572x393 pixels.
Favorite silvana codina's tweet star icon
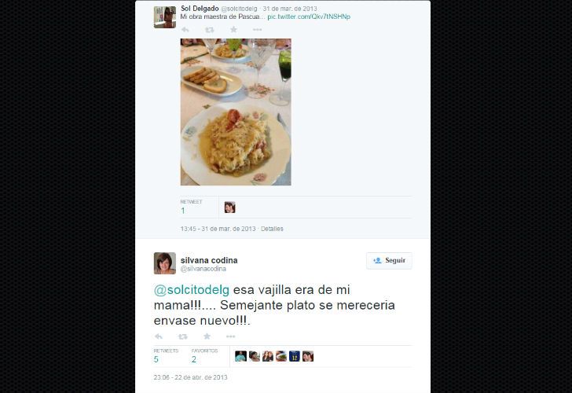click(207, 336)
